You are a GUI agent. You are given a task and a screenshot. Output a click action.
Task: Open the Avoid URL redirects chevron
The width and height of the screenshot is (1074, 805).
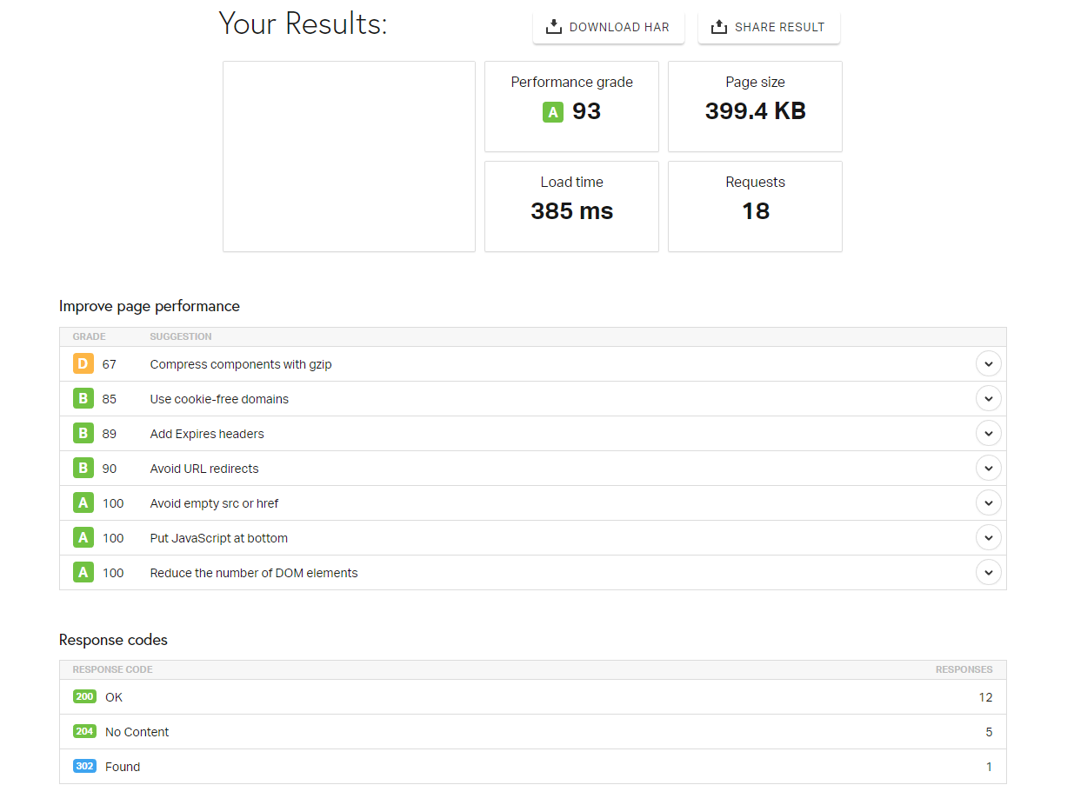point(988,469)
